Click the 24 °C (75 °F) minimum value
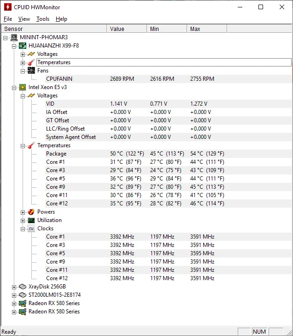 (165, 170)
